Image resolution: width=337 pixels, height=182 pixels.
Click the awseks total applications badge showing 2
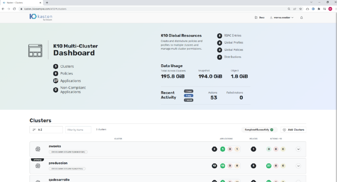coord(214,149)
